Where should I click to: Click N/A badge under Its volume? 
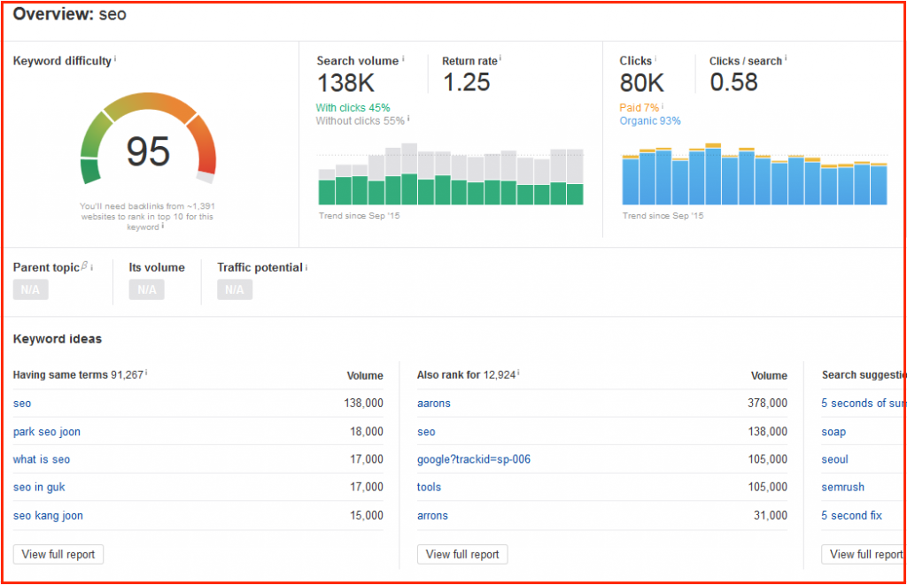click(147, 289)
